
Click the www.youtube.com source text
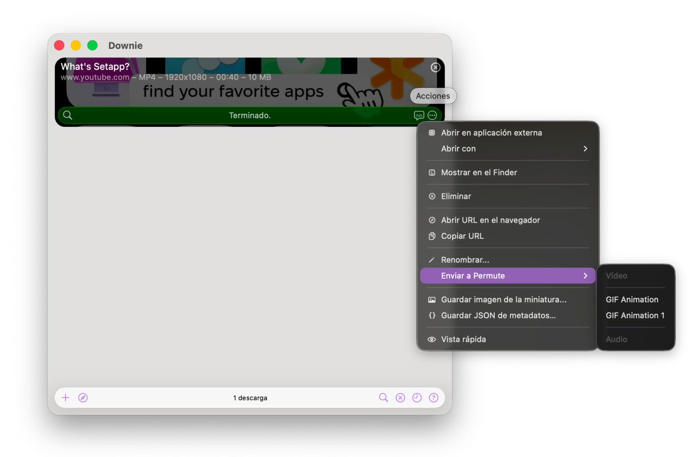point(95,77)
